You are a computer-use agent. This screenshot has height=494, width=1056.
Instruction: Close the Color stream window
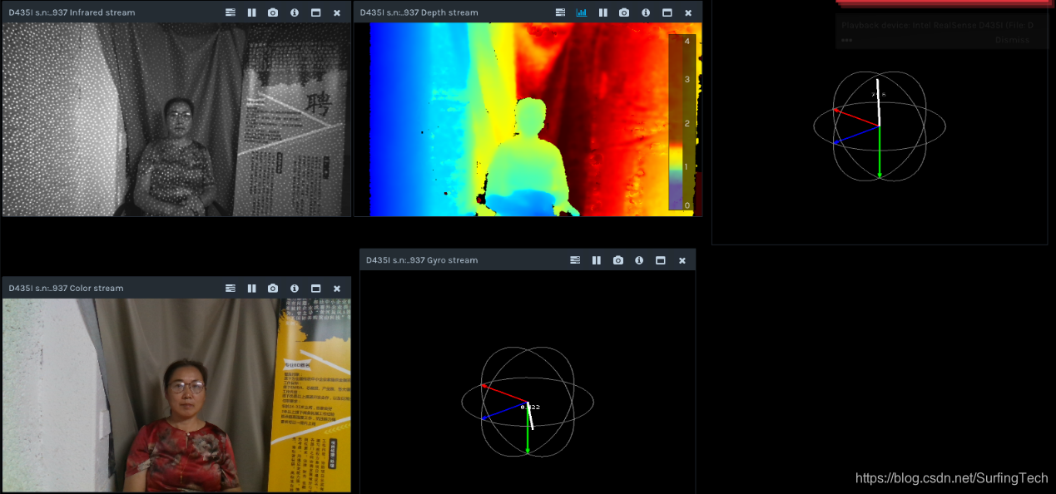pyautogui.click(x=337, y=288)
